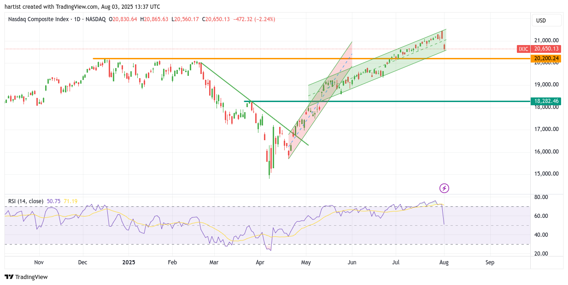This screenshot has width=568, height=285.
Task: Click the 20.00 RSI scale label
Action: click(541, 254)
